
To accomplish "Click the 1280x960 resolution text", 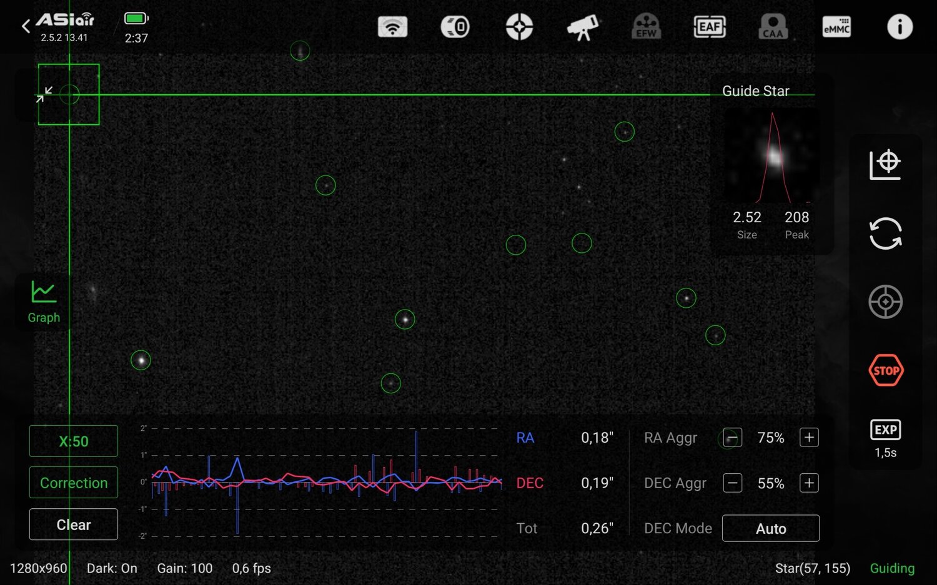I will 38,568.
